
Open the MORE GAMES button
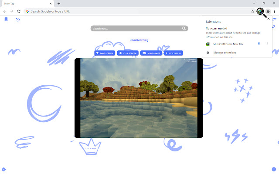151,53
